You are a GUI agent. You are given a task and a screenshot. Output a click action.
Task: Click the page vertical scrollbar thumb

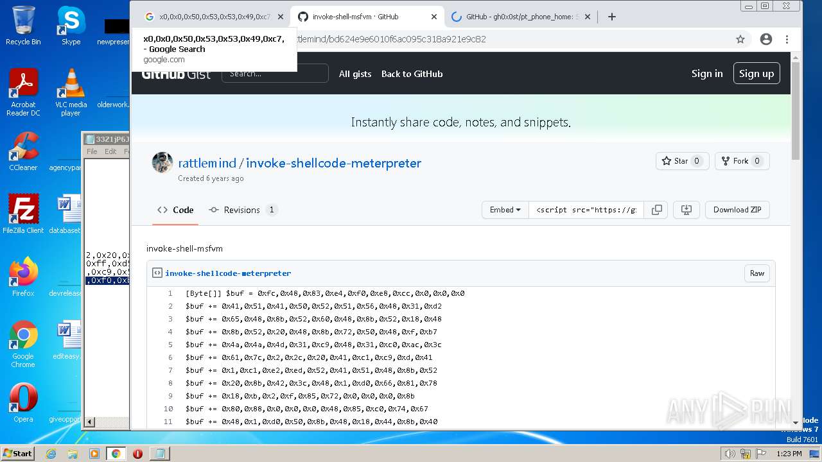796,110
